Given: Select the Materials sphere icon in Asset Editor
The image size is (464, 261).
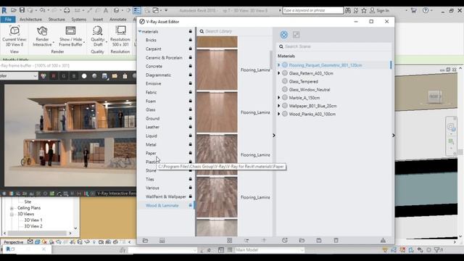Looking at the screenshot, I should [283, 35].
